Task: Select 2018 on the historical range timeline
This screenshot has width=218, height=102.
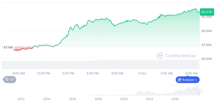Action: (98, 99)
